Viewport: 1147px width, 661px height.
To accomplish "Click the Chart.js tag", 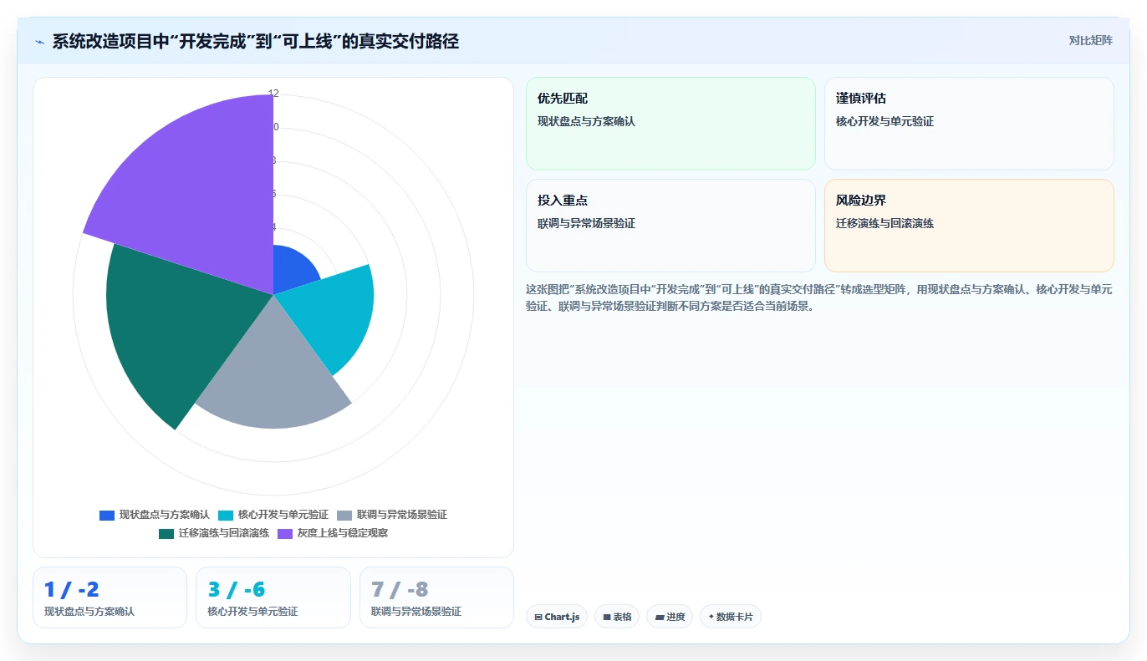I will click(x=557, y=617).
